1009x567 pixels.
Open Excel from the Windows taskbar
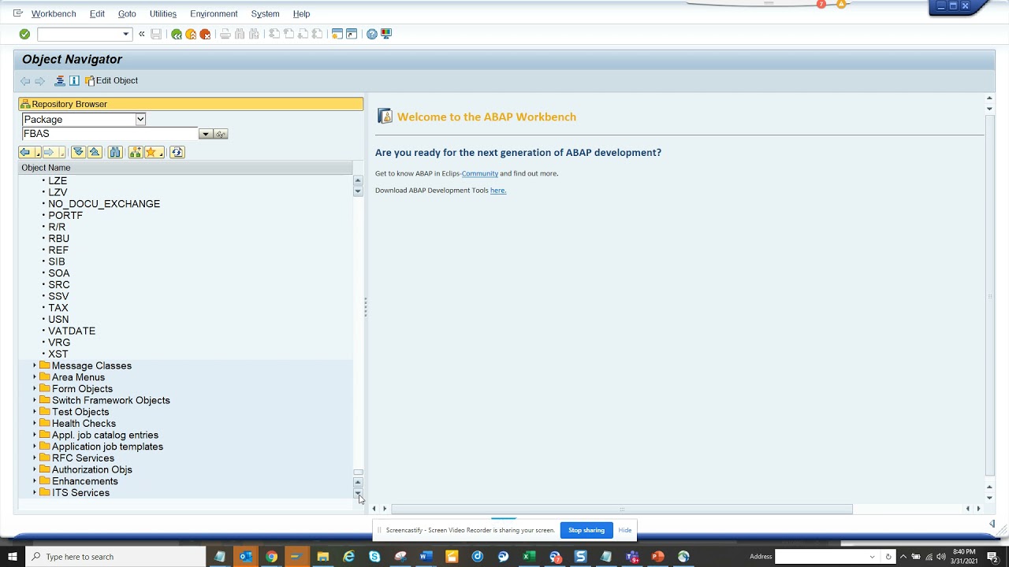pyautogui.click(x=529, y=557)
